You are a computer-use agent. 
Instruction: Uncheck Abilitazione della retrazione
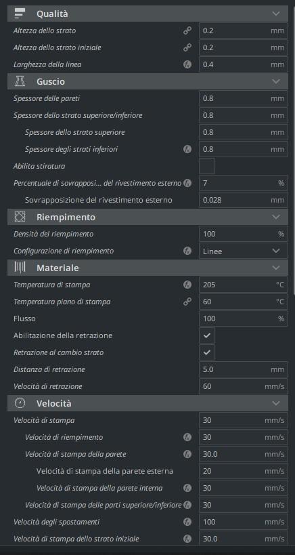click(207, 335)
